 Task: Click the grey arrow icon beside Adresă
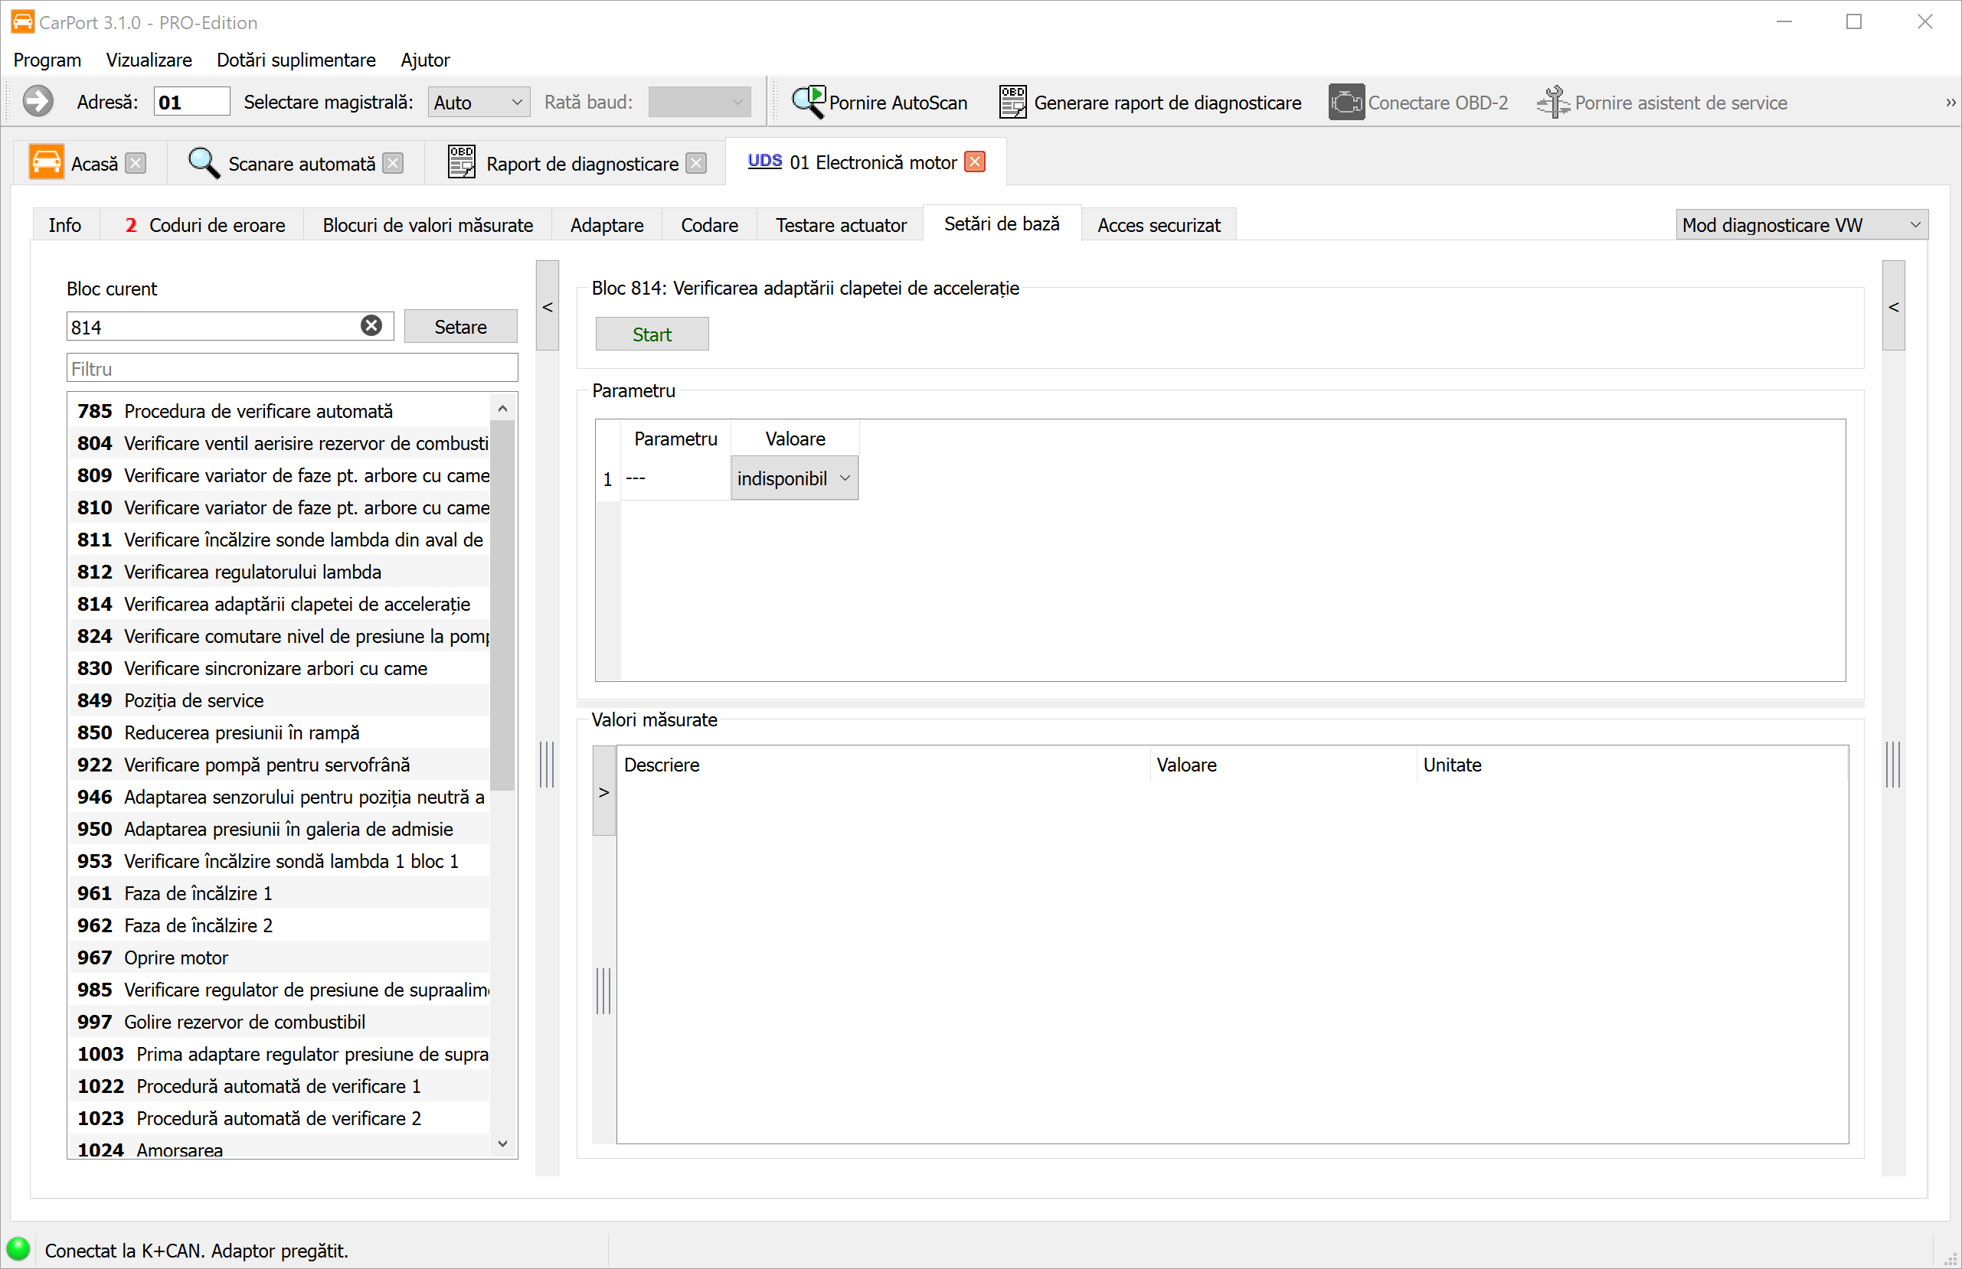[37, 103]
